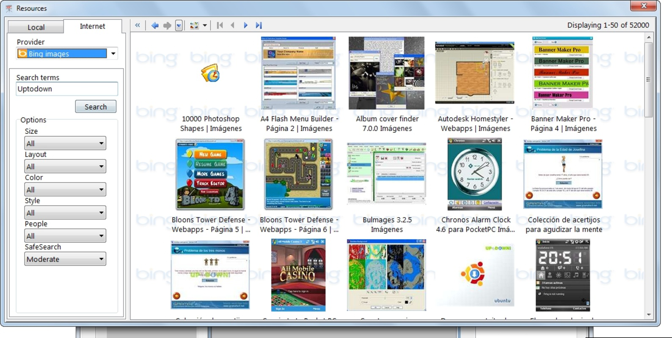This screenshot has width=672, height=338.
Task: Go to previous results page
Action: click(x=232, y=25)
